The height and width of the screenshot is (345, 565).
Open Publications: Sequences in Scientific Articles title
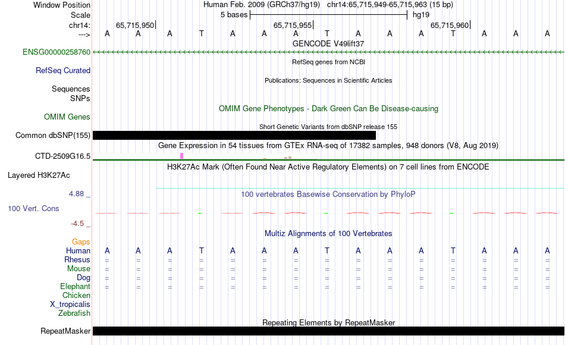point(328,80)
